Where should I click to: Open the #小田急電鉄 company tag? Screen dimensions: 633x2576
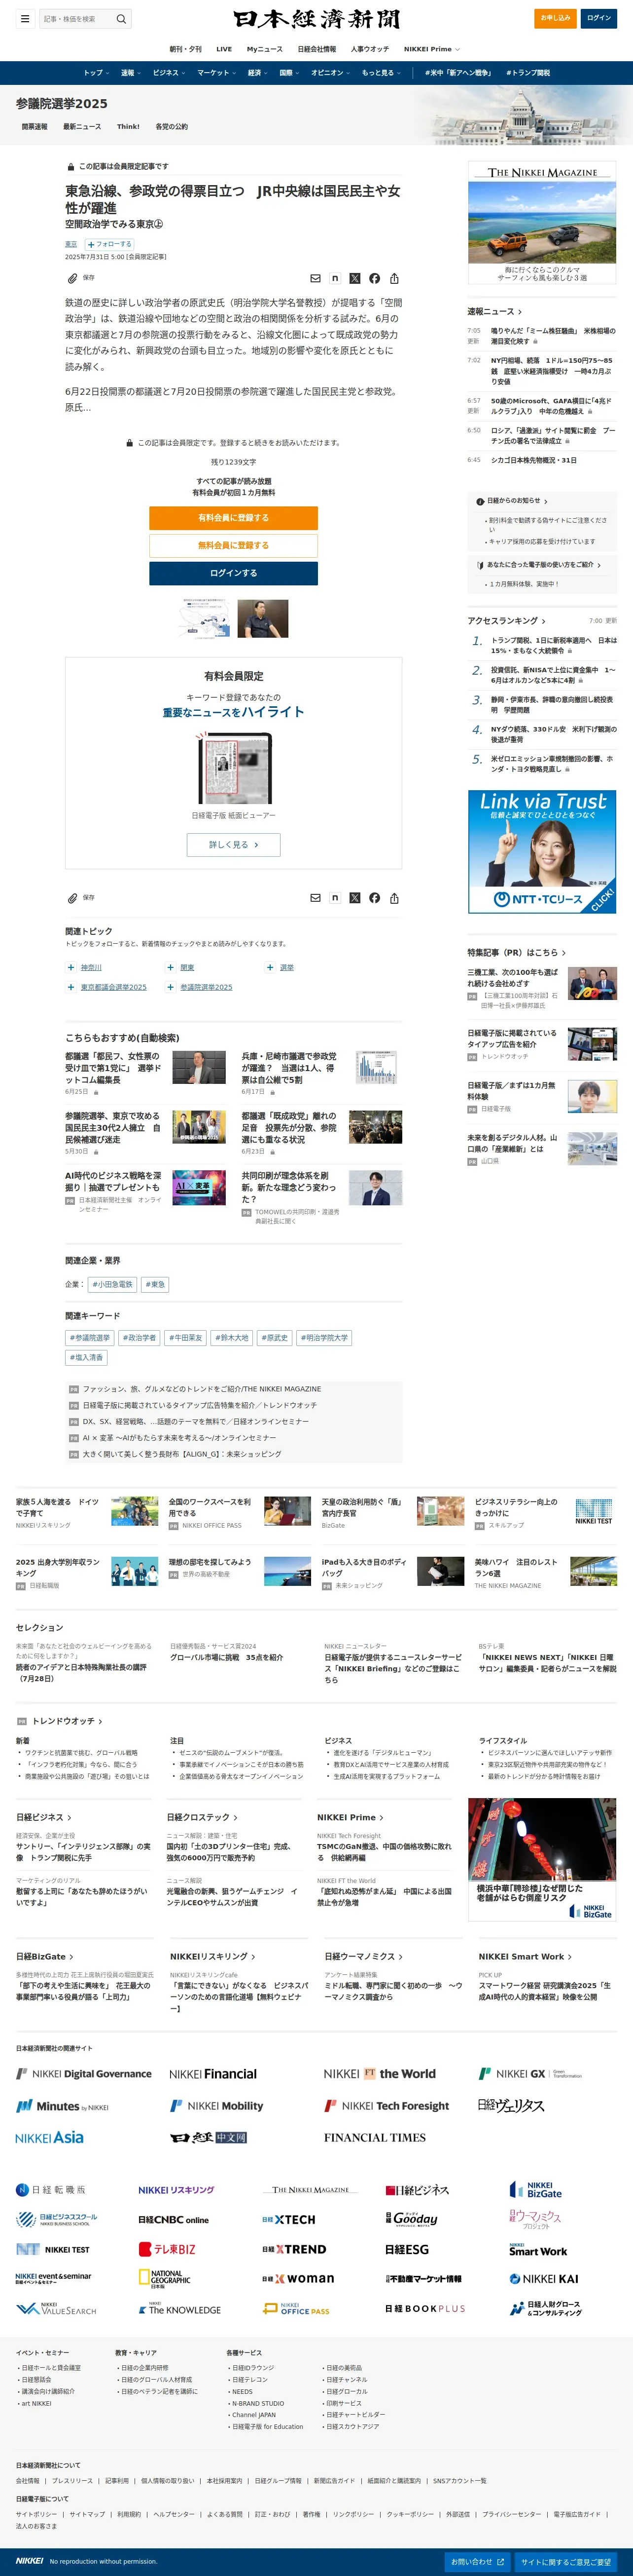tap(112, 1285)
